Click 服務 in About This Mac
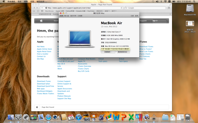This screenshot has height=123, width=198. (136, 16)
